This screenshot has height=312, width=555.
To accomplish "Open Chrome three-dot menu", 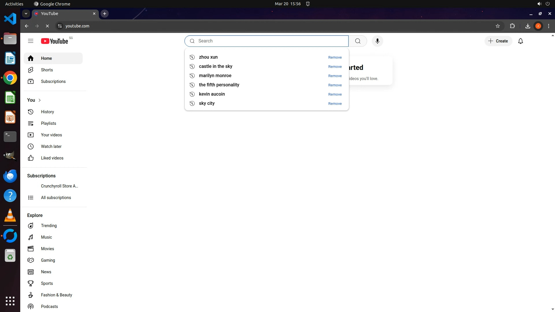I will point(548,26).
